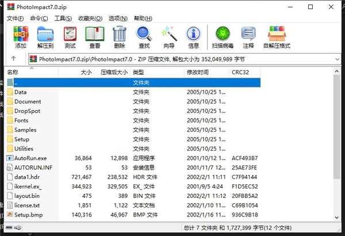Viewport: 345px width, 236px height.
Task: Sort by Name (名称) column header
Action: point(32,72)
